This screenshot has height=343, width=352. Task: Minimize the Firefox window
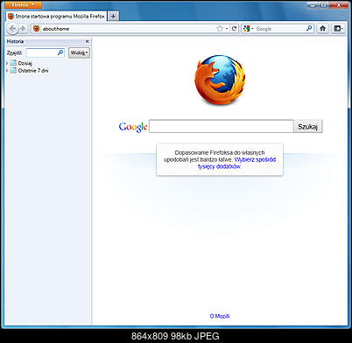pyautogui.click(x=313, y=4)
